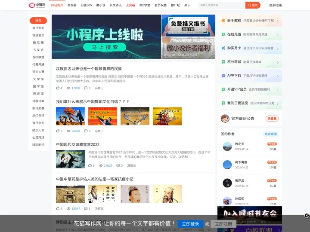This screenshot has height=232, width=310.
Task: Open the 免费推文推书 banner
Action: click(188, 25)
